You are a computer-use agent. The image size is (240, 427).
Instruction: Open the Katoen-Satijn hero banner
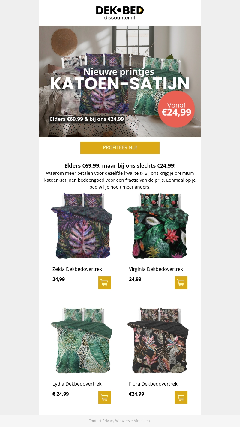[x=120, y=81]
